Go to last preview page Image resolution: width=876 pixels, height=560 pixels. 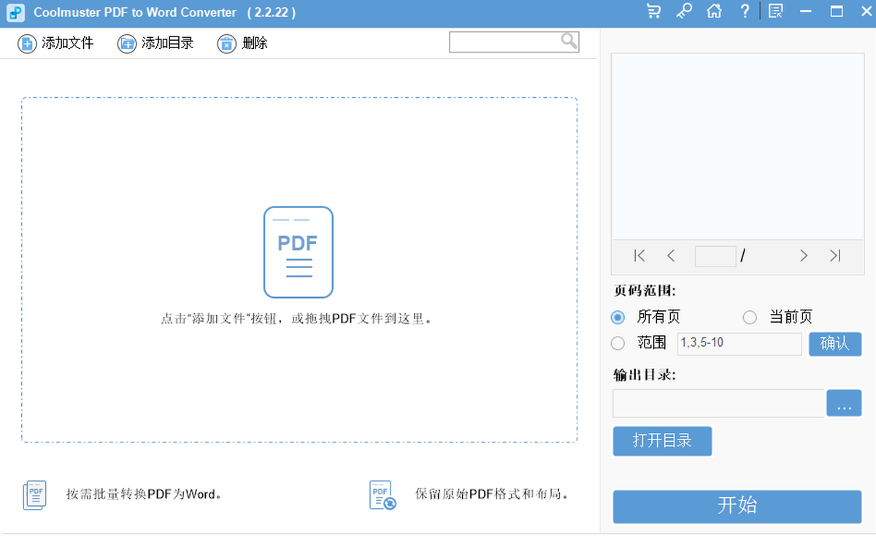(x=835, y=256)
